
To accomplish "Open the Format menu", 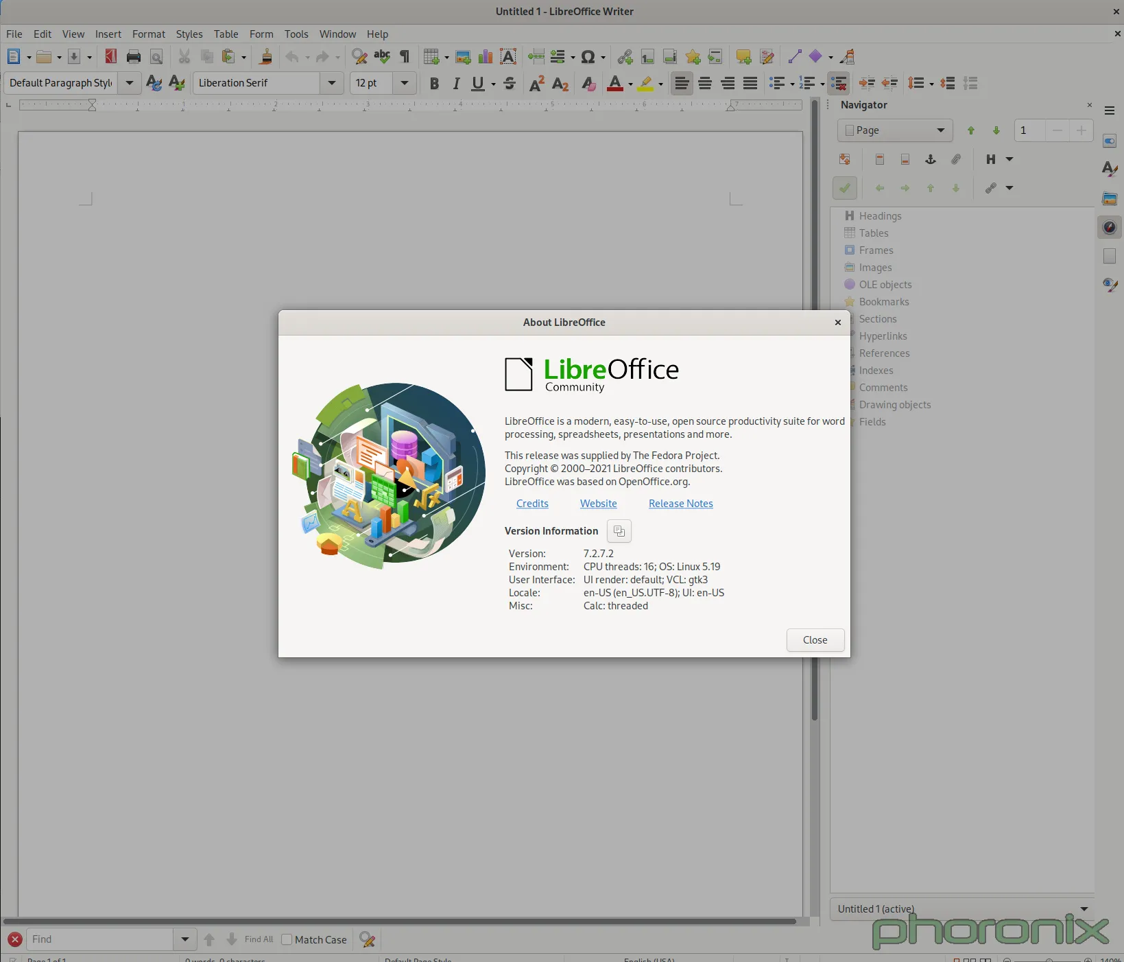I will (149, 34).
